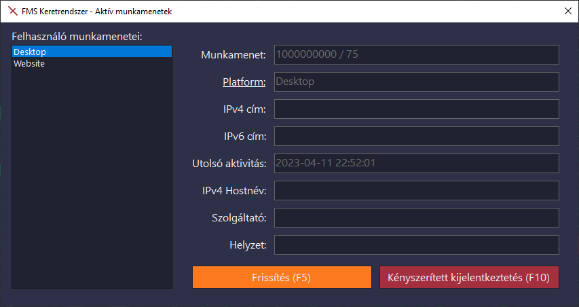
Task: Focus the IPv6 cím input field
Action: point(416,137)
